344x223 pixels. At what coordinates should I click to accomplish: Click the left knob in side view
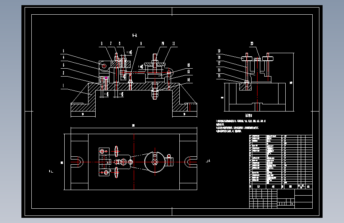246,59
